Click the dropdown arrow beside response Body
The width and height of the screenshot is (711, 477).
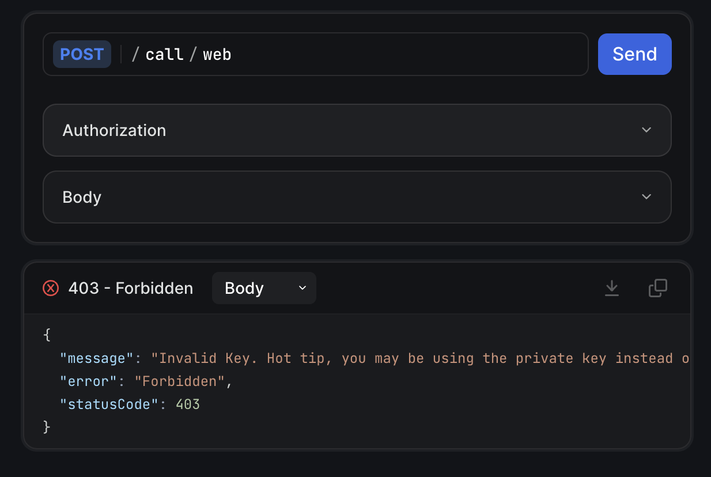[x=302, y=288]
